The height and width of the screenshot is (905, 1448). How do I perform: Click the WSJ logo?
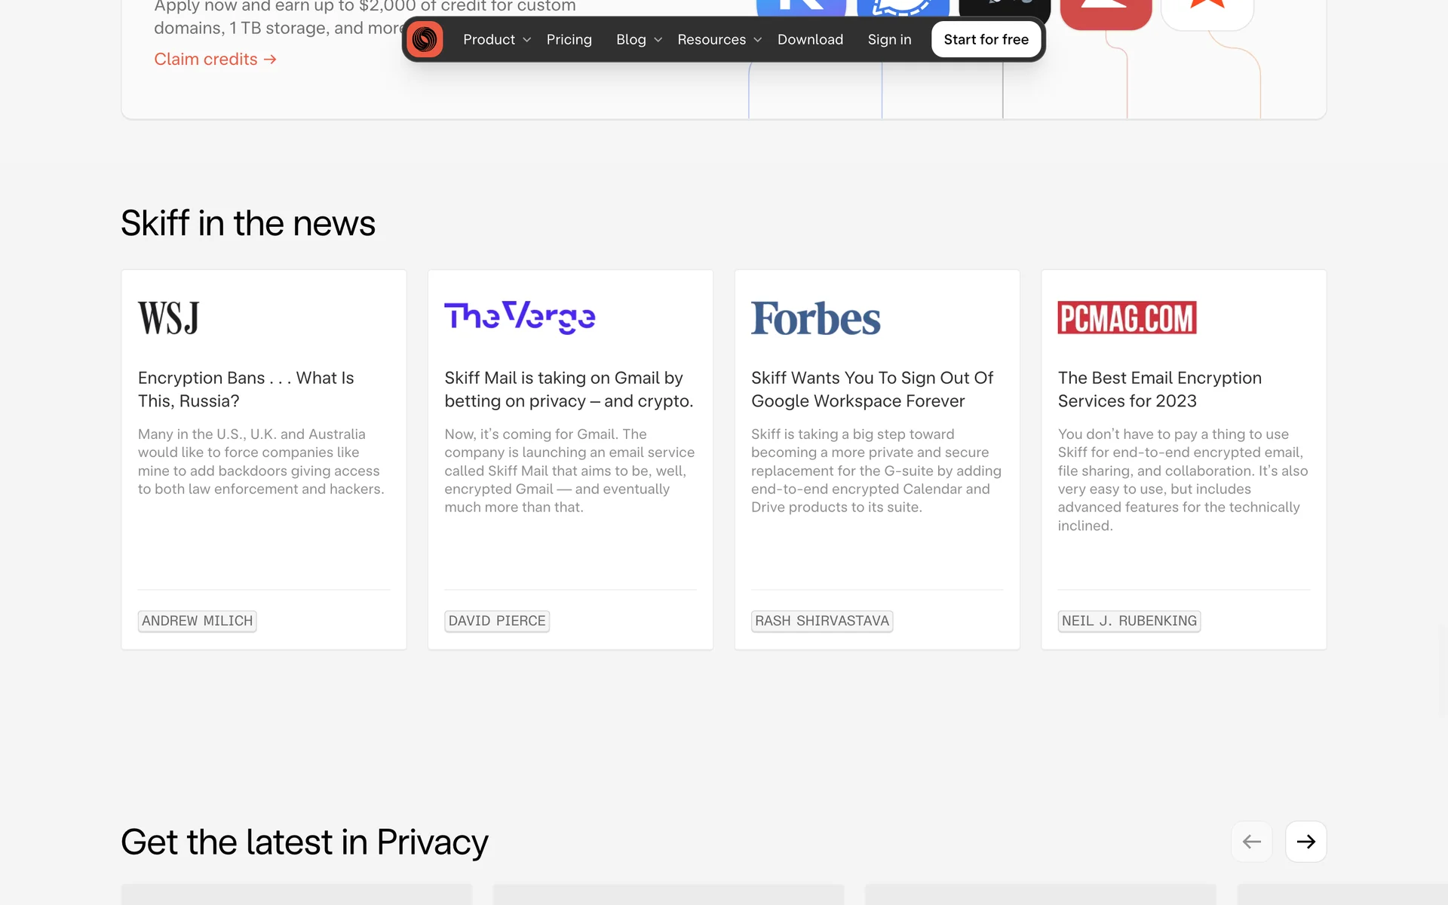coord(169,318)
